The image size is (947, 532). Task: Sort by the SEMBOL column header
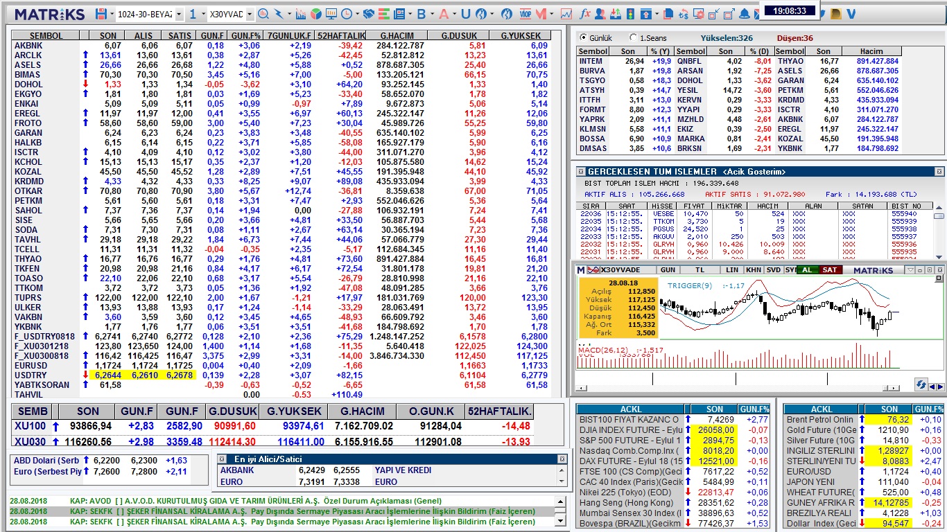46,35
